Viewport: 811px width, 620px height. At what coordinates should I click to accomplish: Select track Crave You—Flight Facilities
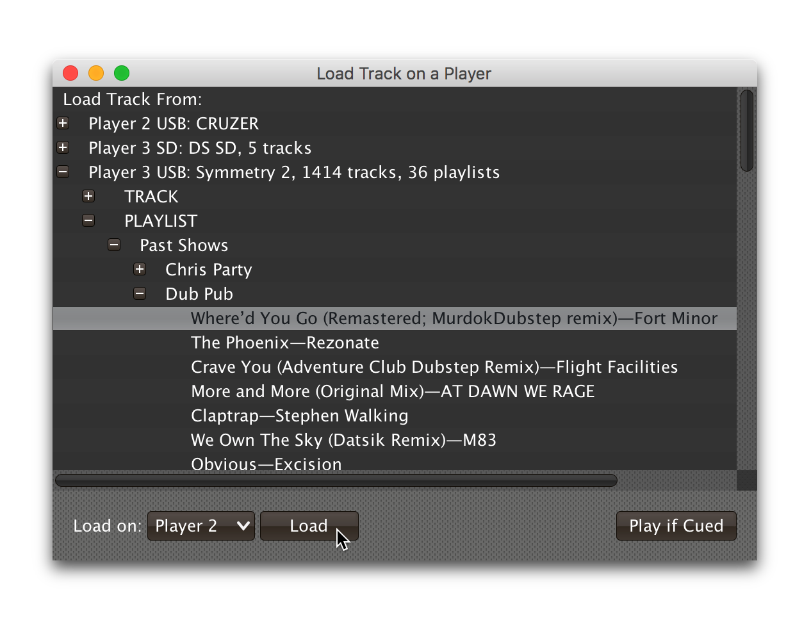coord(434,367)
